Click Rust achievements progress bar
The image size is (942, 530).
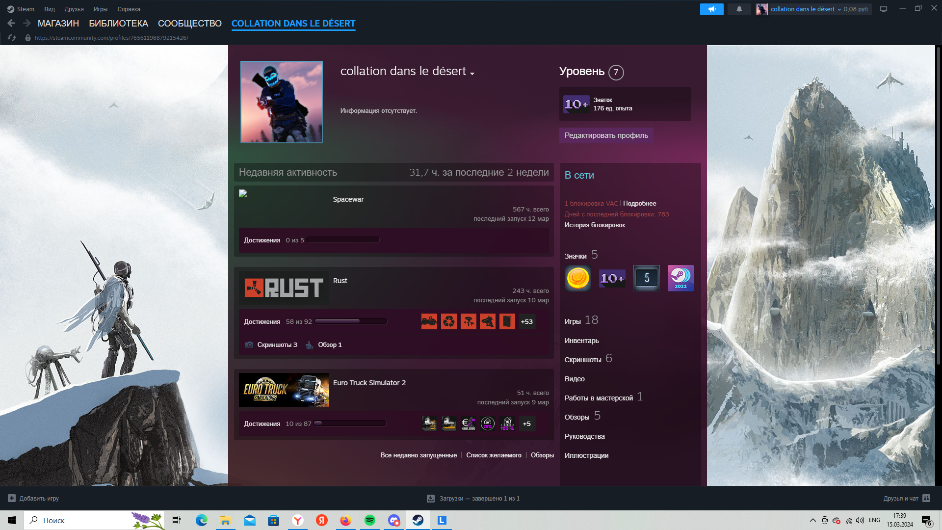[x=351, y=321]
